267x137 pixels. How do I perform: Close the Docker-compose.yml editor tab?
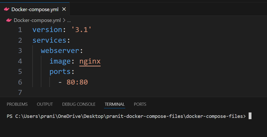coord(64,9)
